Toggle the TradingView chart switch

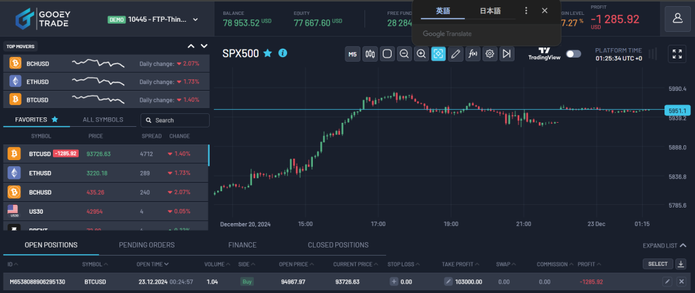click(574, 54)
